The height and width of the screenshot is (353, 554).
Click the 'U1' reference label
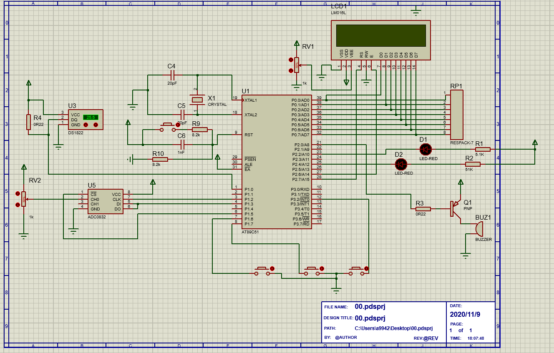pyautogui.click(x=245, y=91)
